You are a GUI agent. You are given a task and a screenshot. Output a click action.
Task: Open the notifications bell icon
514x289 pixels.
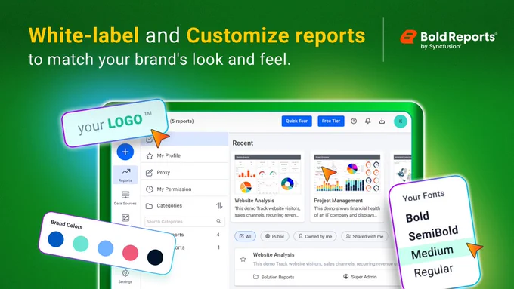coord(368,121)
